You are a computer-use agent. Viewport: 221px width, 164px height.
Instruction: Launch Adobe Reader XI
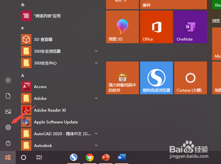click(60, 110)
